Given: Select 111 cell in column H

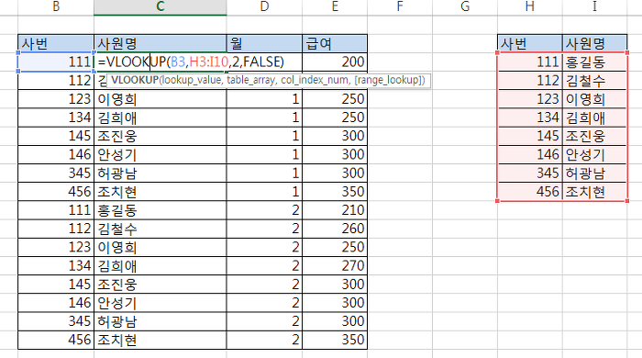Looking at the screenshot, I should (x=530, y=62).
